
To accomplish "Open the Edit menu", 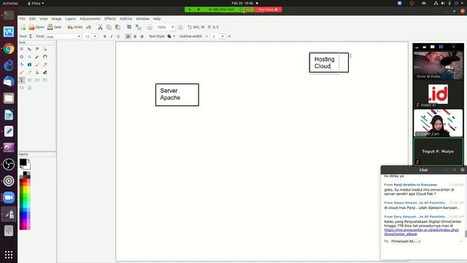I will tap(32, 18).
